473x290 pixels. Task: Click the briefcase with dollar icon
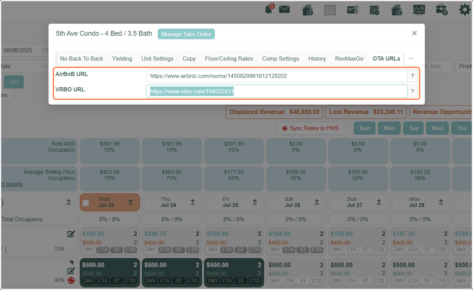(441, 9)
